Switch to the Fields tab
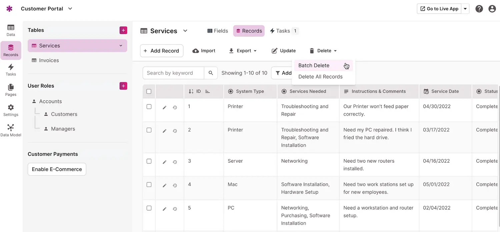Image resolution: width=500 pixels, height=232 pixels. click(218, 31)
